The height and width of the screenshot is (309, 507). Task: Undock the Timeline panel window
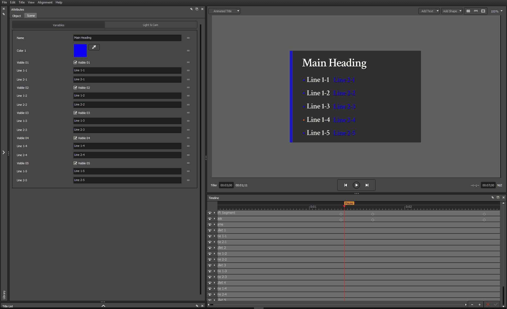[498, 197]
